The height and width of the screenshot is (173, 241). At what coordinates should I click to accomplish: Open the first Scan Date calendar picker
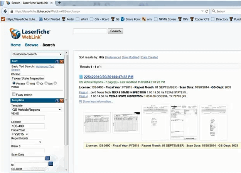(x=48, y=158)
